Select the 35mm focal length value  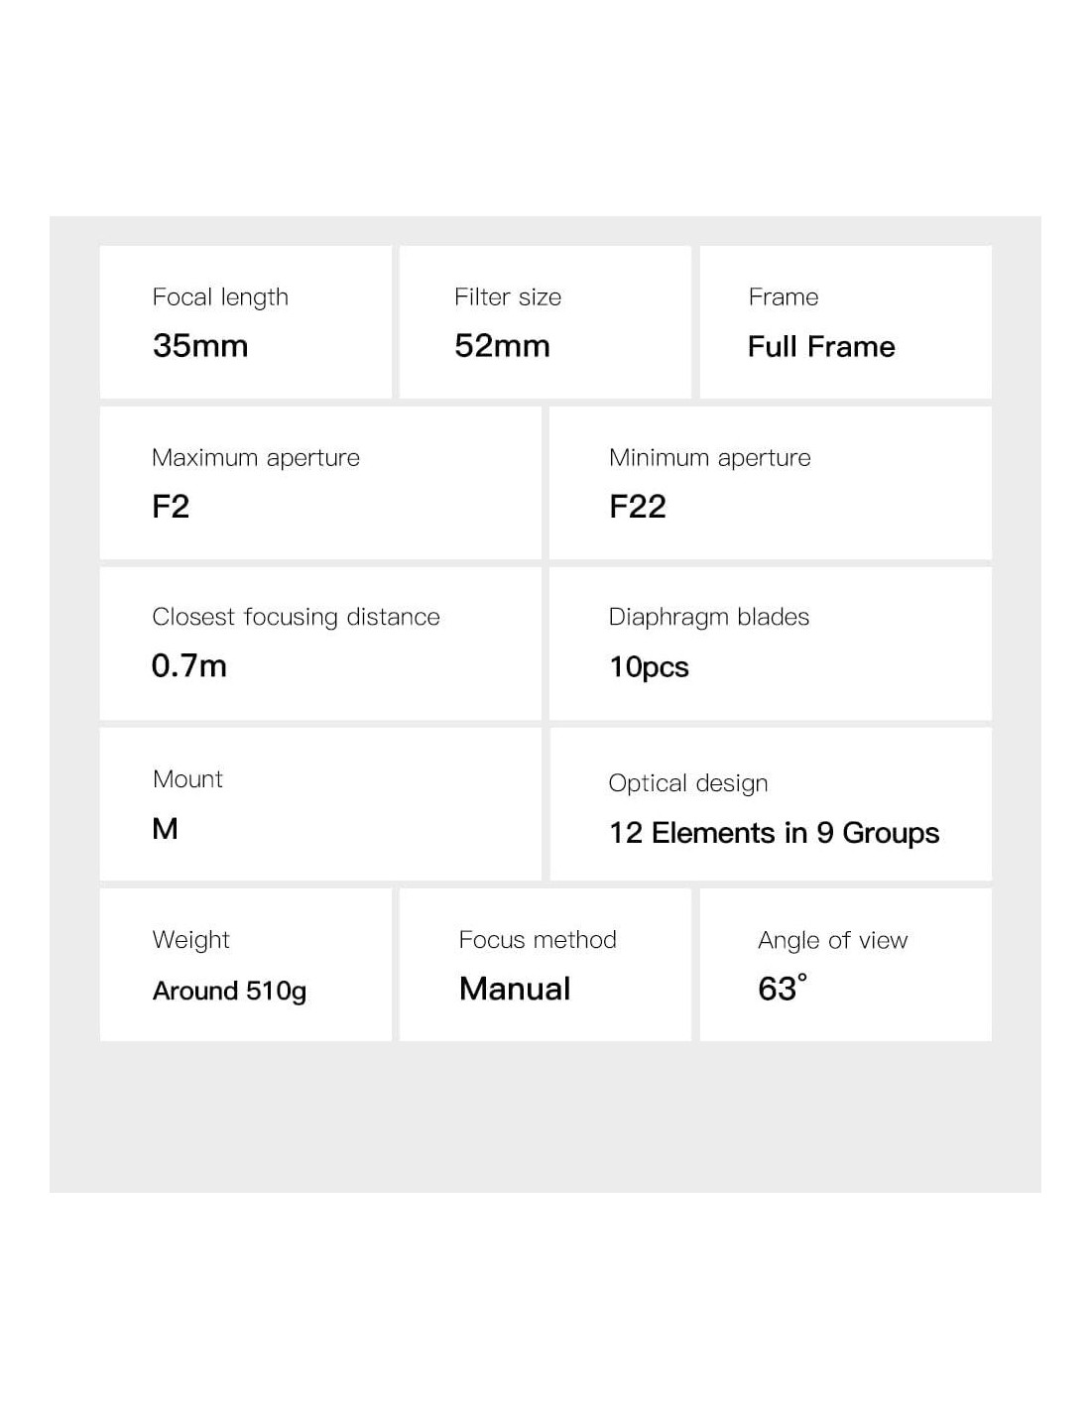coord(200,346)
